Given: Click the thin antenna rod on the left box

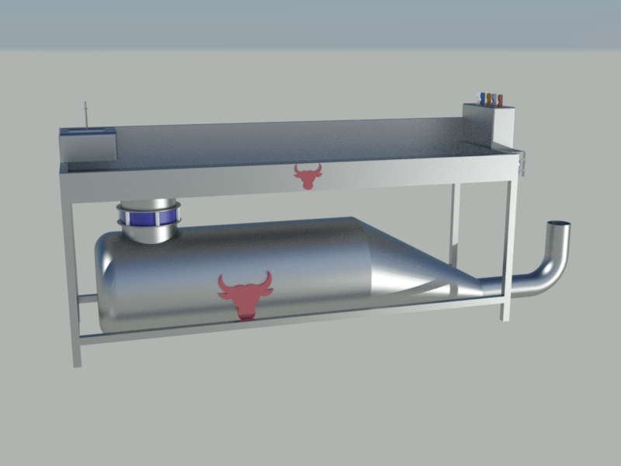Looking at the screenshot, I should 85,115.
